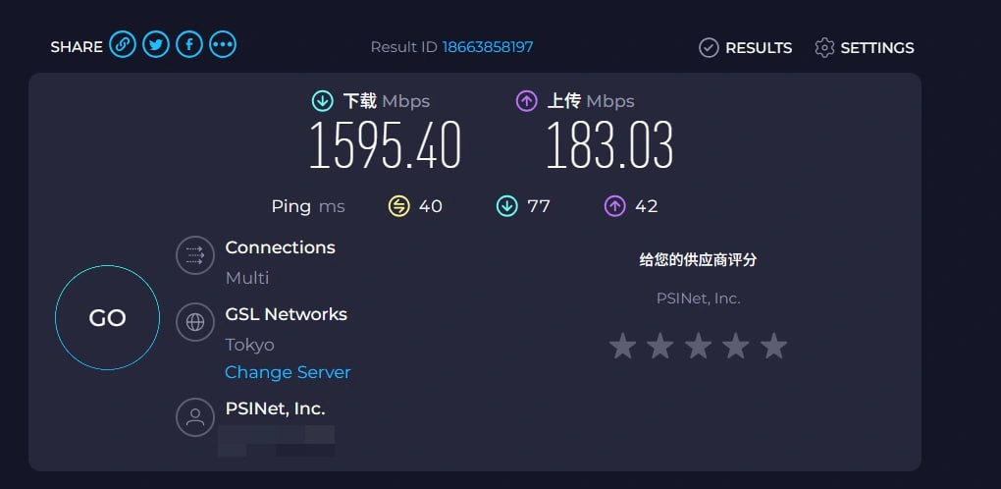Rate provider four stars
The image size is (1001, 489).
click(736, 346)
